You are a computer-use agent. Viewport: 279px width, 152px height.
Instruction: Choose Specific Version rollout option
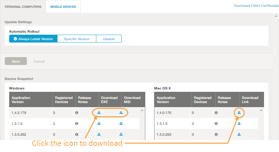click(x=77, y=39)
